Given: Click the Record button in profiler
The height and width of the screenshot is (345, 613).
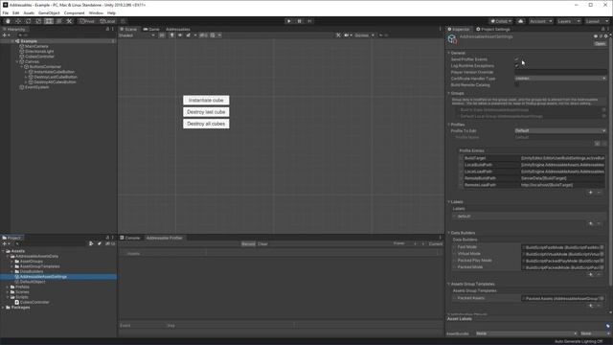Looking at the screenshot, I should click(248, 244).
